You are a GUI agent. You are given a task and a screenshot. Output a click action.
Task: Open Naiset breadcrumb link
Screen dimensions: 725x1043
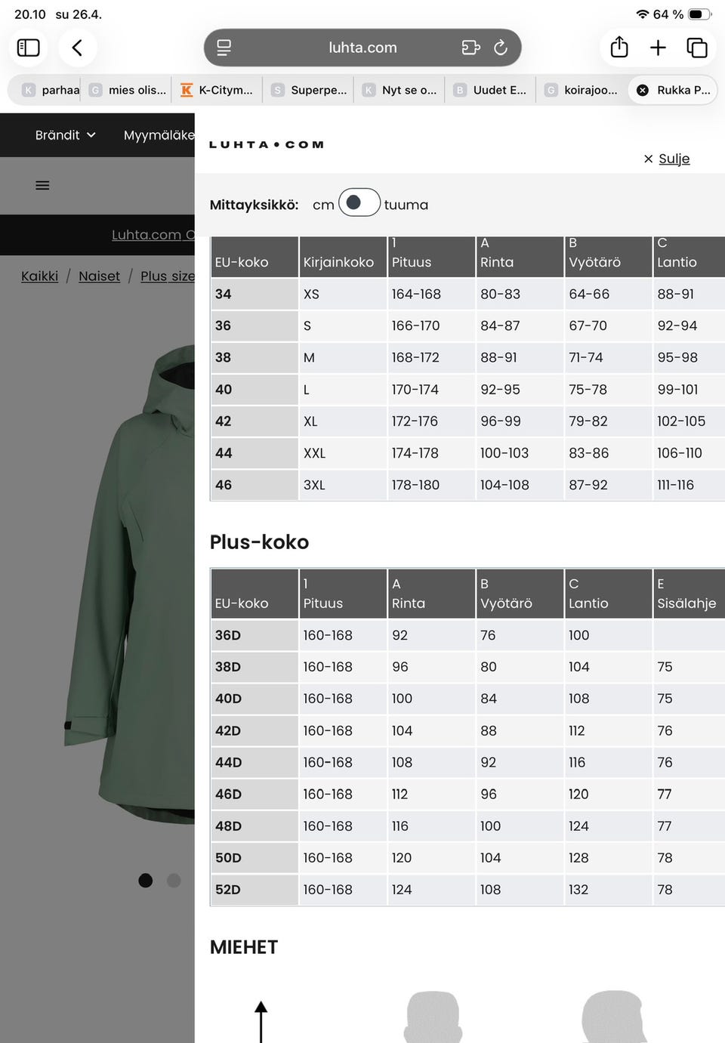pos(99,276)
